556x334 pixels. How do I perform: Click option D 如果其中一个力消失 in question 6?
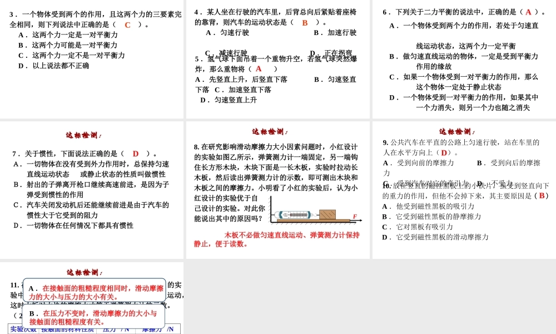click(x=464, y=102)
